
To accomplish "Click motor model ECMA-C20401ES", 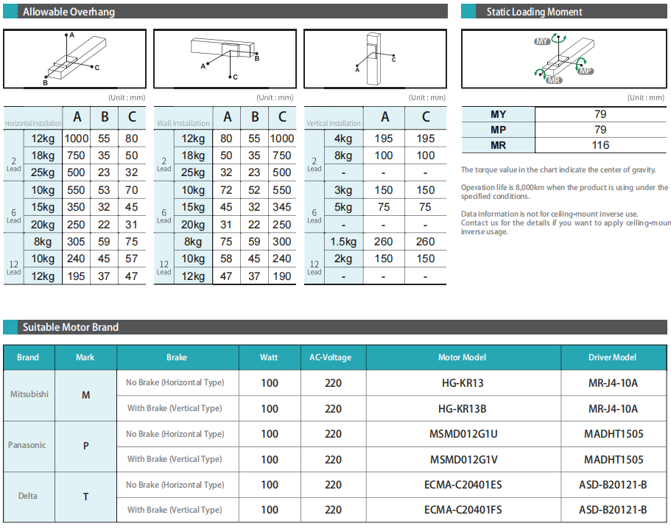I will (x=462, y=485).
